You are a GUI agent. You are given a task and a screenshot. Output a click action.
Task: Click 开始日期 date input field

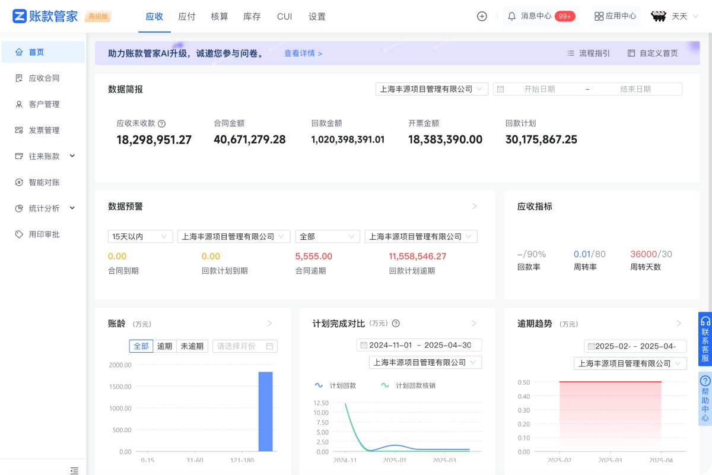539,89
